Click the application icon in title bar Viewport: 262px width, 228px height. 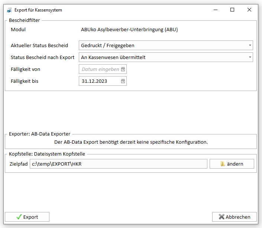pyautogui.click(x=9, y=10)
